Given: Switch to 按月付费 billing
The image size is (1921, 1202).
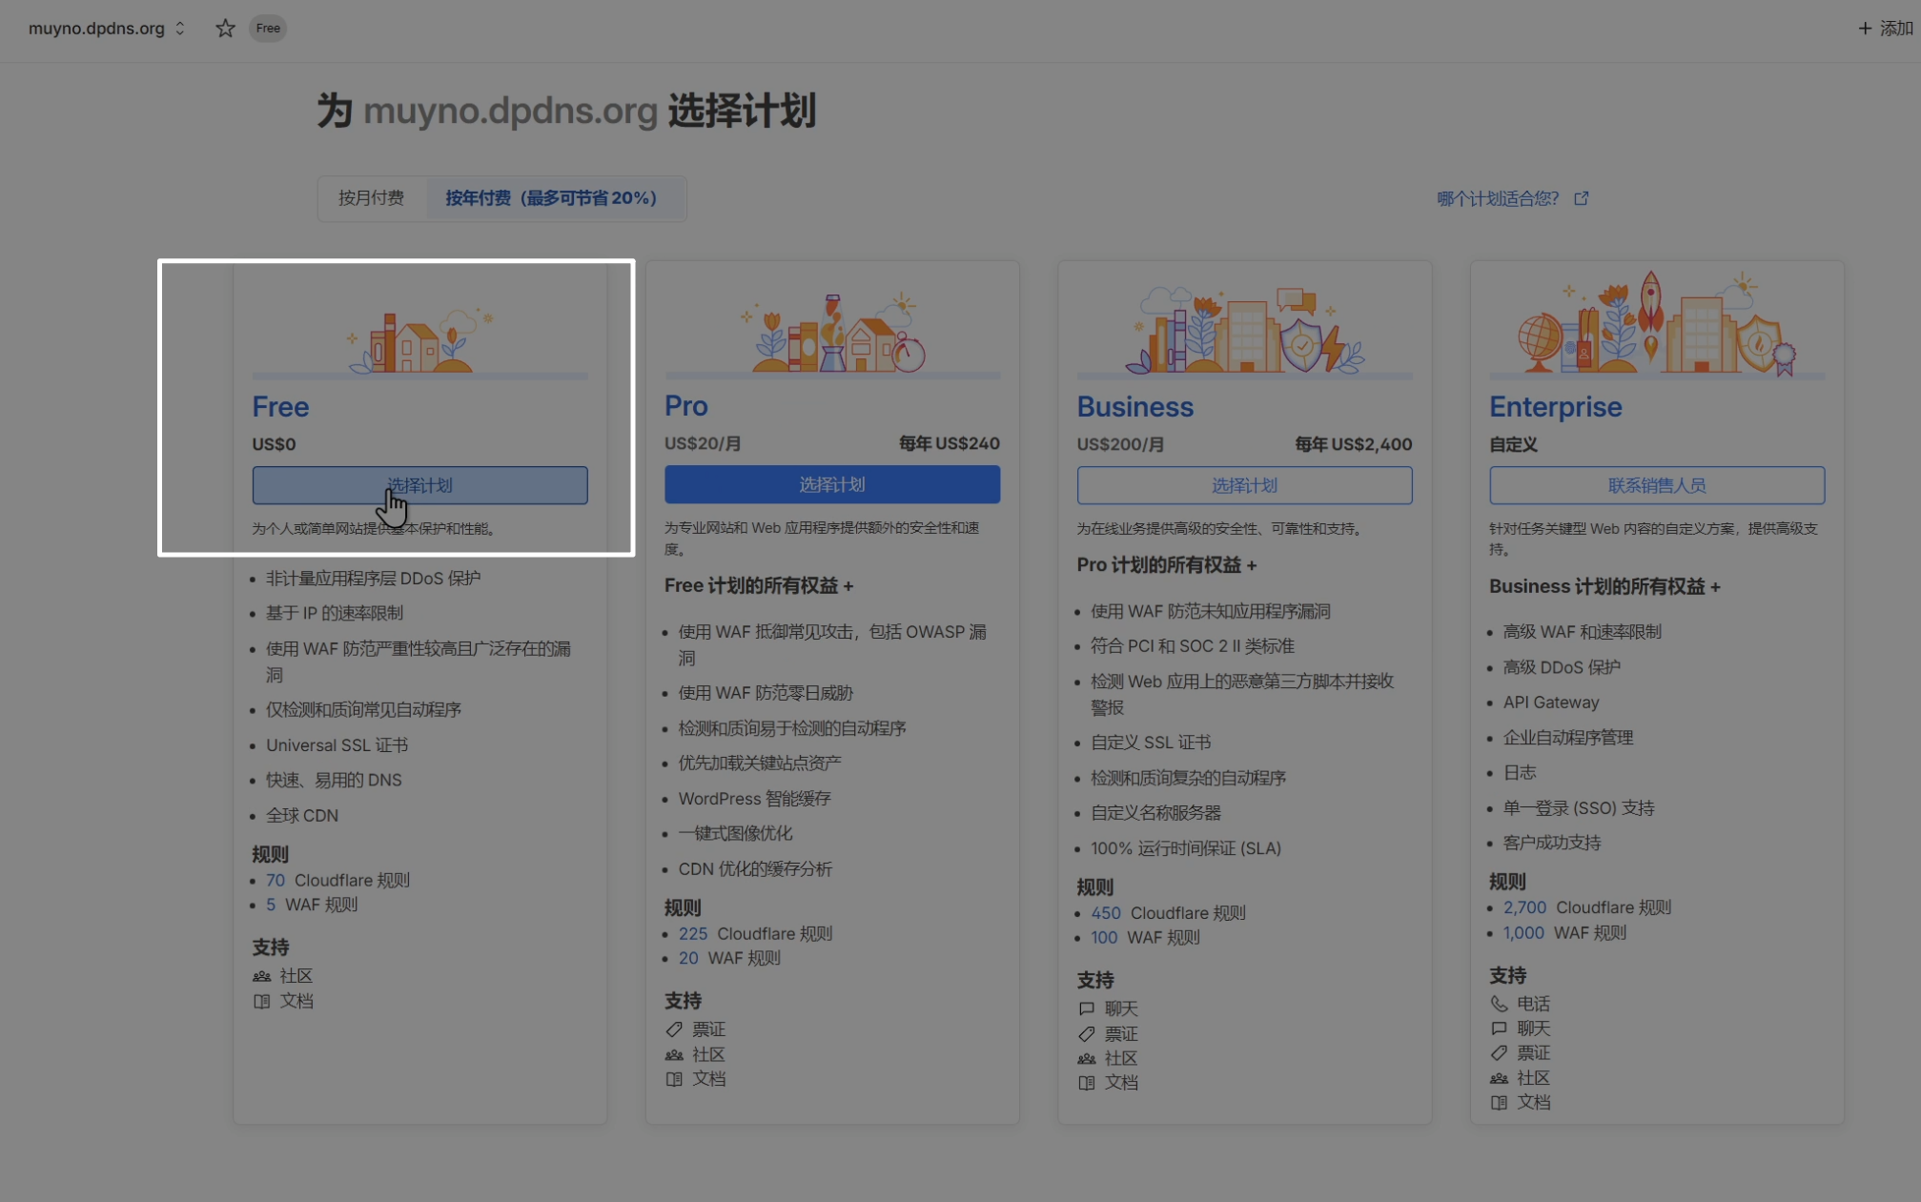Looking at the screenshot, I should 371,198.
